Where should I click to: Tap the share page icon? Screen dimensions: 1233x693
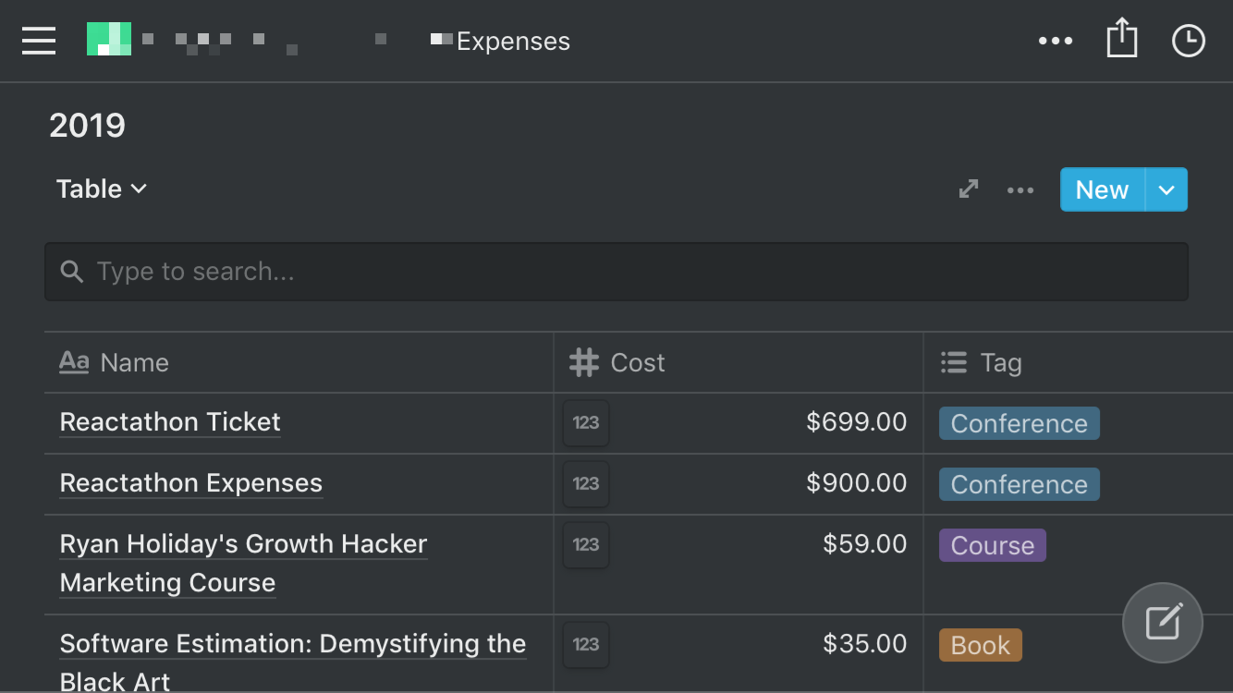coord(1121,41)
